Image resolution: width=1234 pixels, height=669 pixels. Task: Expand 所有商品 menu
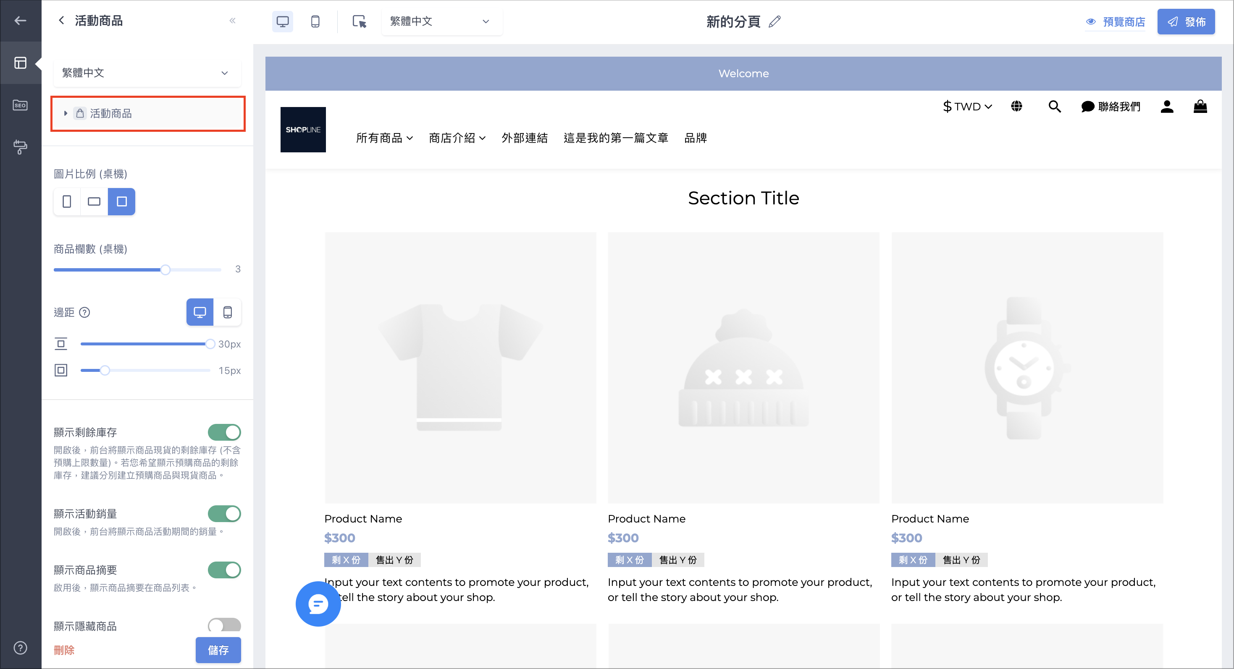coord(384,138)
